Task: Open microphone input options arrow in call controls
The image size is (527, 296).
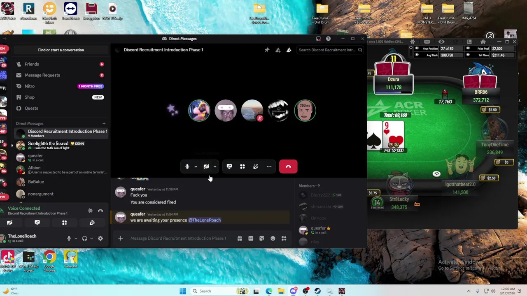Action: [x=196, y=166]
